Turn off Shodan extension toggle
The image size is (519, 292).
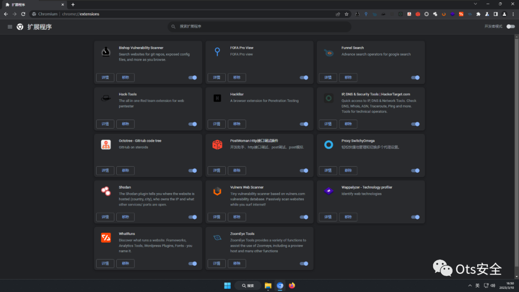193,217
